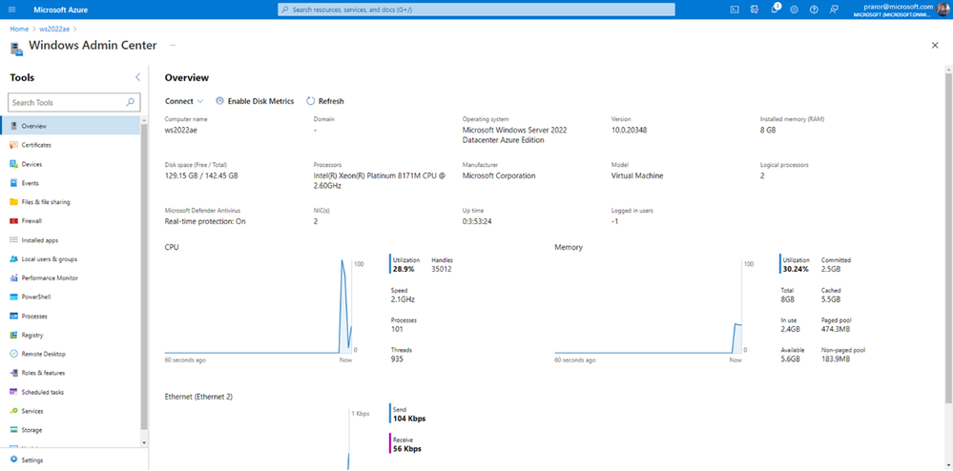Click the CPU utilization chart

[x=259, y=307]
